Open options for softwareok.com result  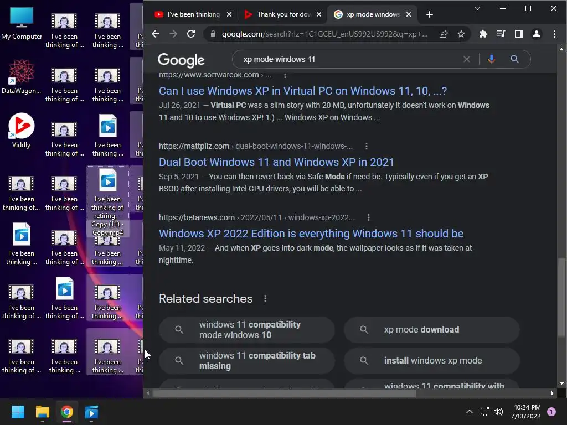pyautogui.click(x=285, y=75)
